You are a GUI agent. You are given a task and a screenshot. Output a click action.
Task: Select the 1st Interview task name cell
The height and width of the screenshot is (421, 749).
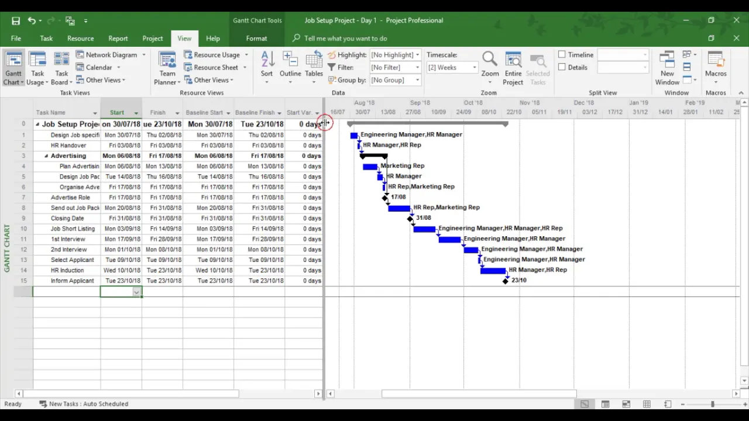tap(66, 239)
